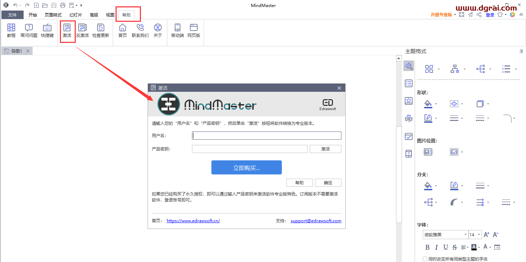Open the shape fill color dropdown under 形状
Viewport: 526px width, 262px height.
(428, 103)
